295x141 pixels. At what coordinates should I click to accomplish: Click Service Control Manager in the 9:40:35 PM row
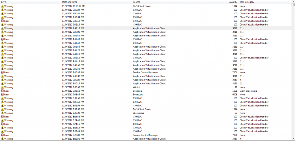pyautogui.click(x=145, y=73)
